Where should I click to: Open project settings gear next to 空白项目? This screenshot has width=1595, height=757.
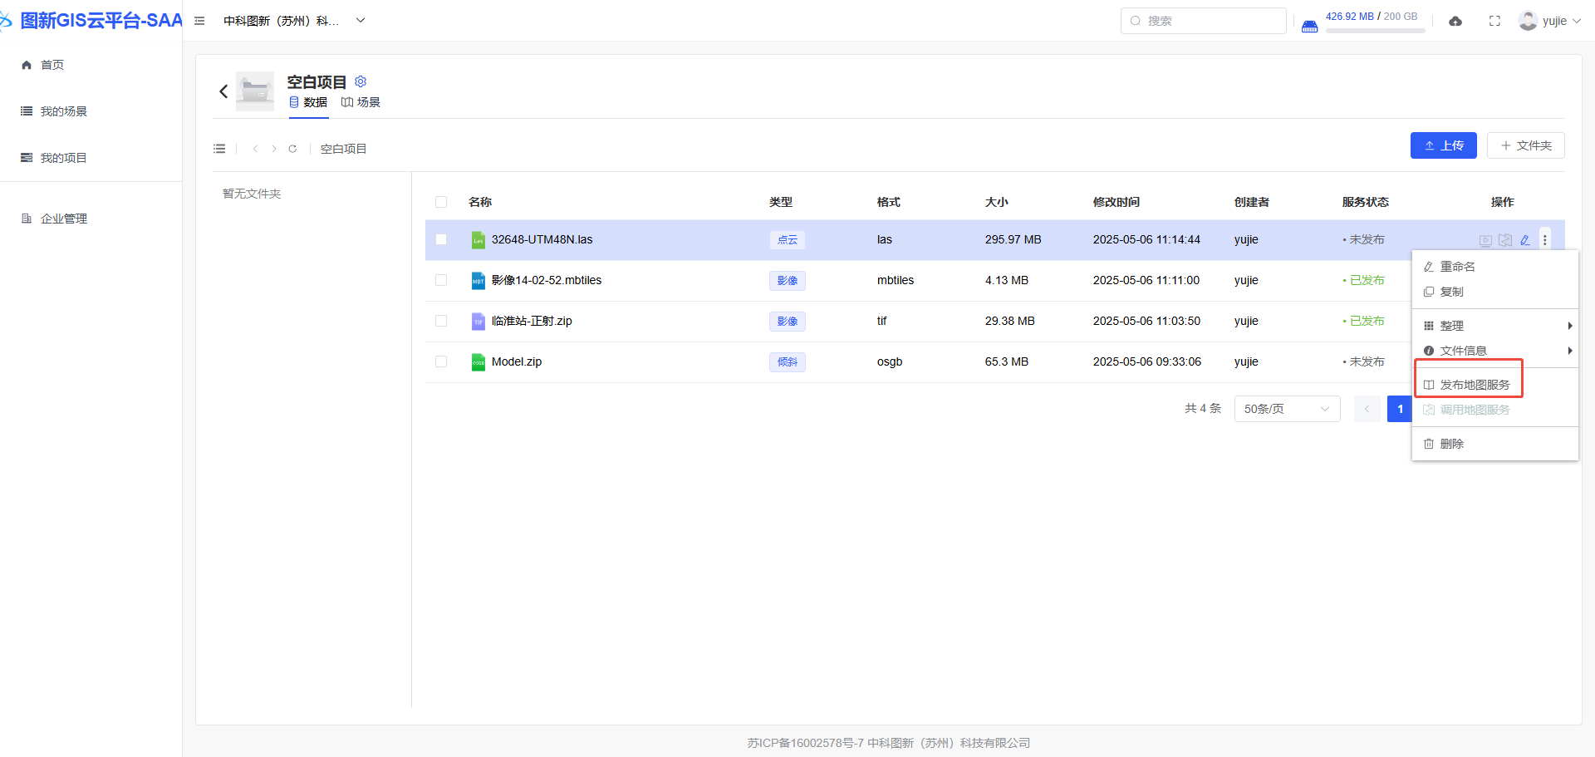coord(361,81)
